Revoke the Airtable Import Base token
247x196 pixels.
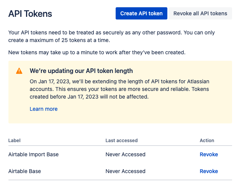pyautogui.click(x=209, y=154)
